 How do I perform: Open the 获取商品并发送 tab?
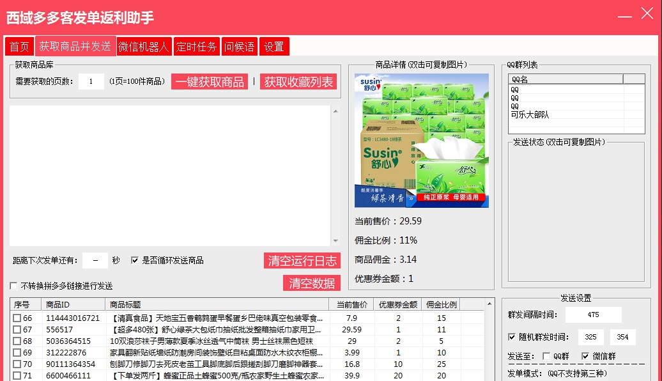pyautogui.click(x=76, y=45)
